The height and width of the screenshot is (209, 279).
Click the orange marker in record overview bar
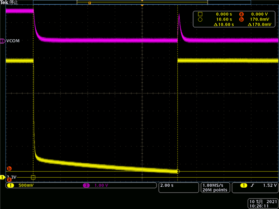pos(89,3)
